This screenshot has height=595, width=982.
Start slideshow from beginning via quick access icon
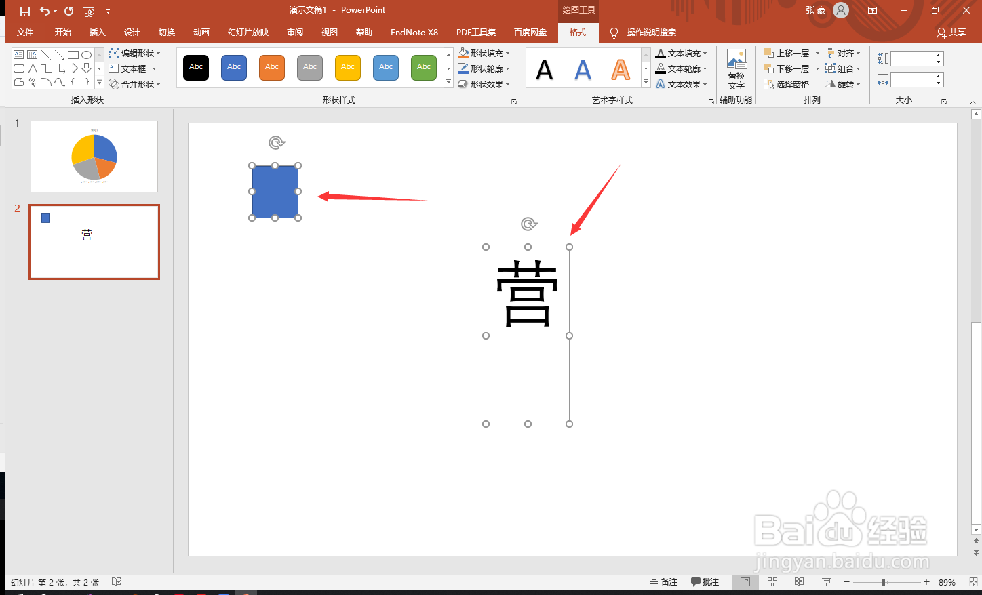point(89,11)
